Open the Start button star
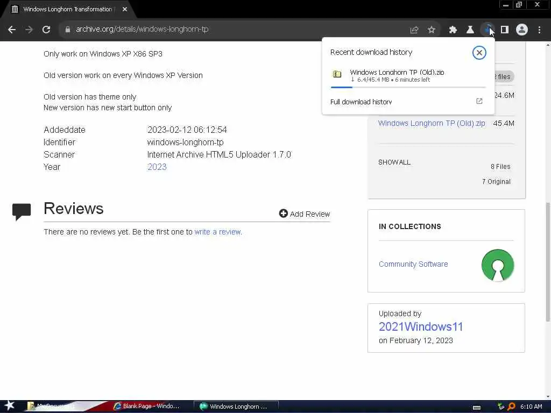Screen dimensions: 551x413 tap(9, 405)
